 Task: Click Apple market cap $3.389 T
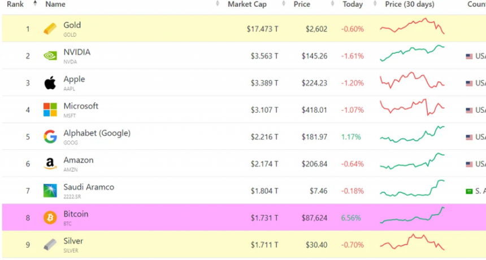(264, 83)
